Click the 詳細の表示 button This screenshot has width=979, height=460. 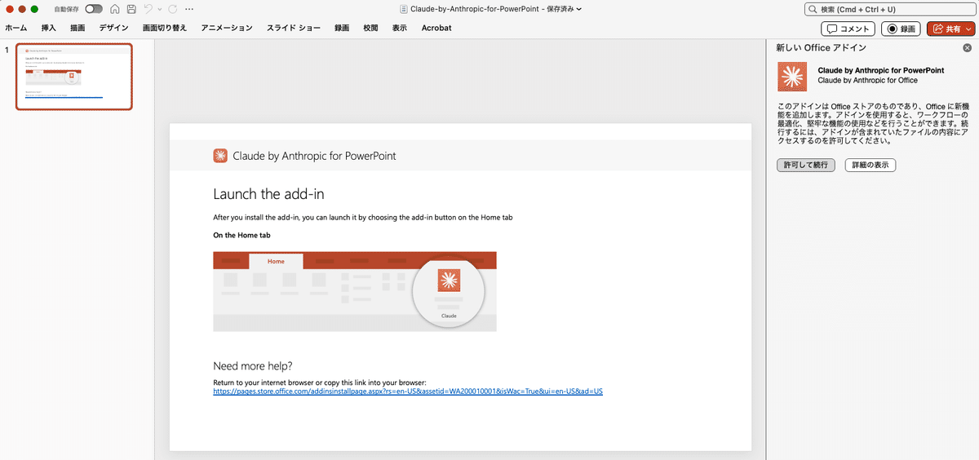point(870,165)
